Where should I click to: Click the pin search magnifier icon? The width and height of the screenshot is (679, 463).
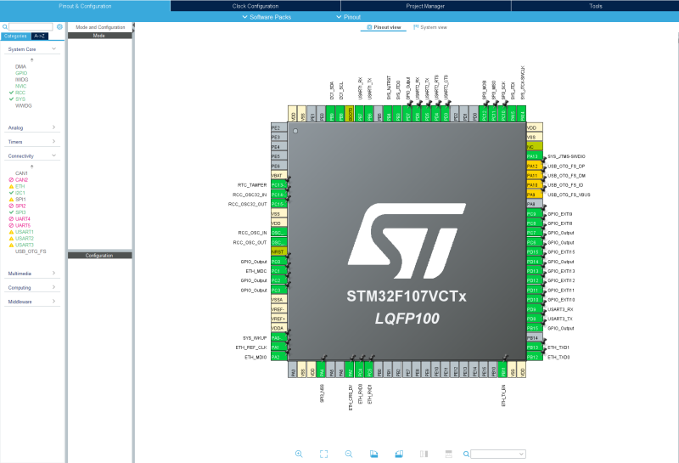[466, 454]
